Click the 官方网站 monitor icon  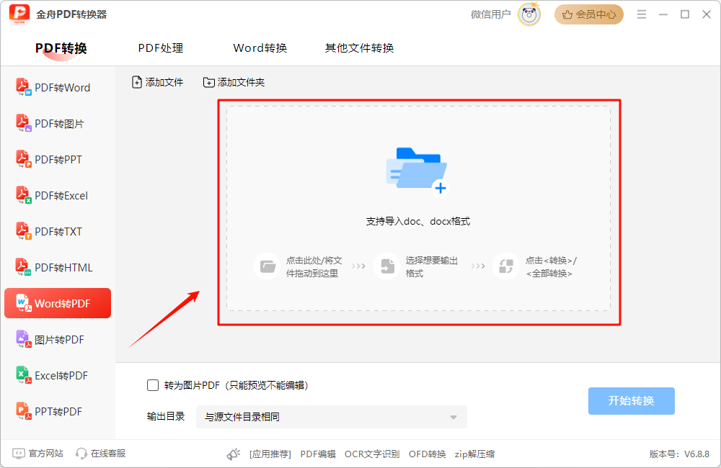pyautogui.click(x=19, y=454)
